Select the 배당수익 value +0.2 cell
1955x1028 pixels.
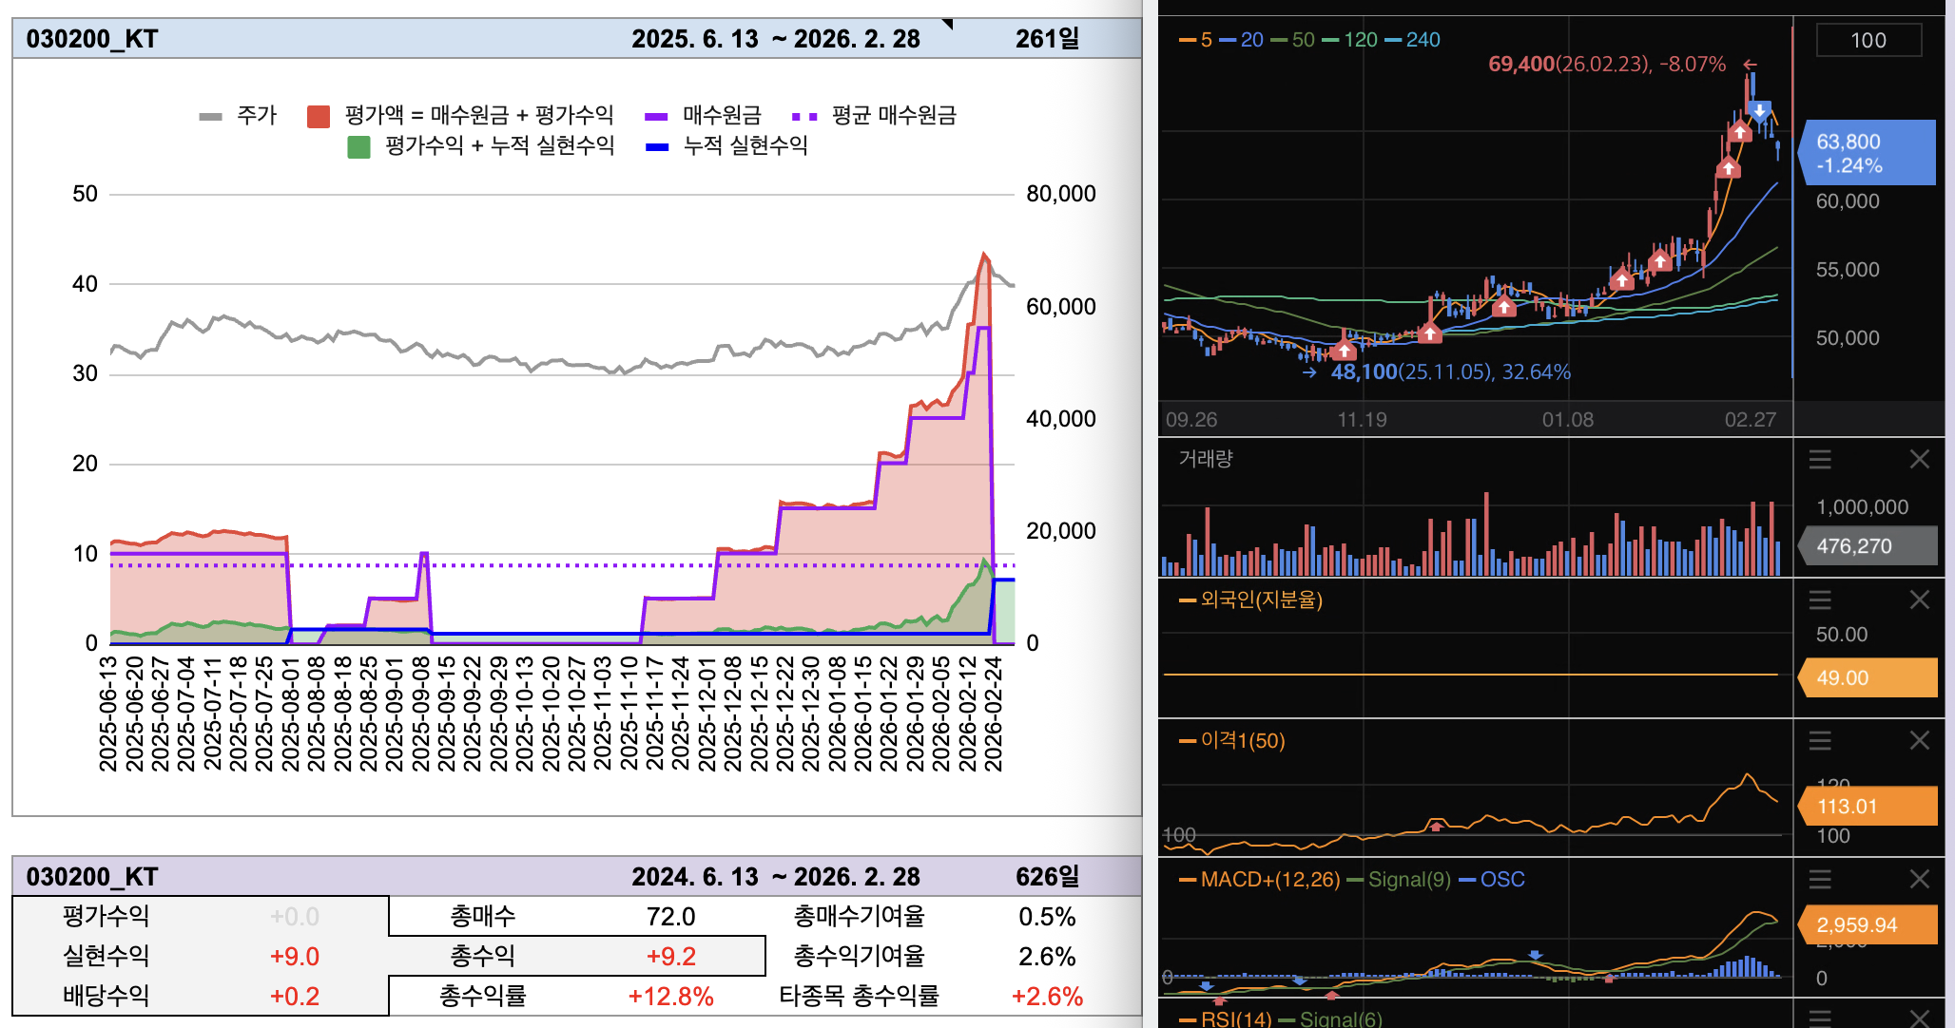point(294,996)
